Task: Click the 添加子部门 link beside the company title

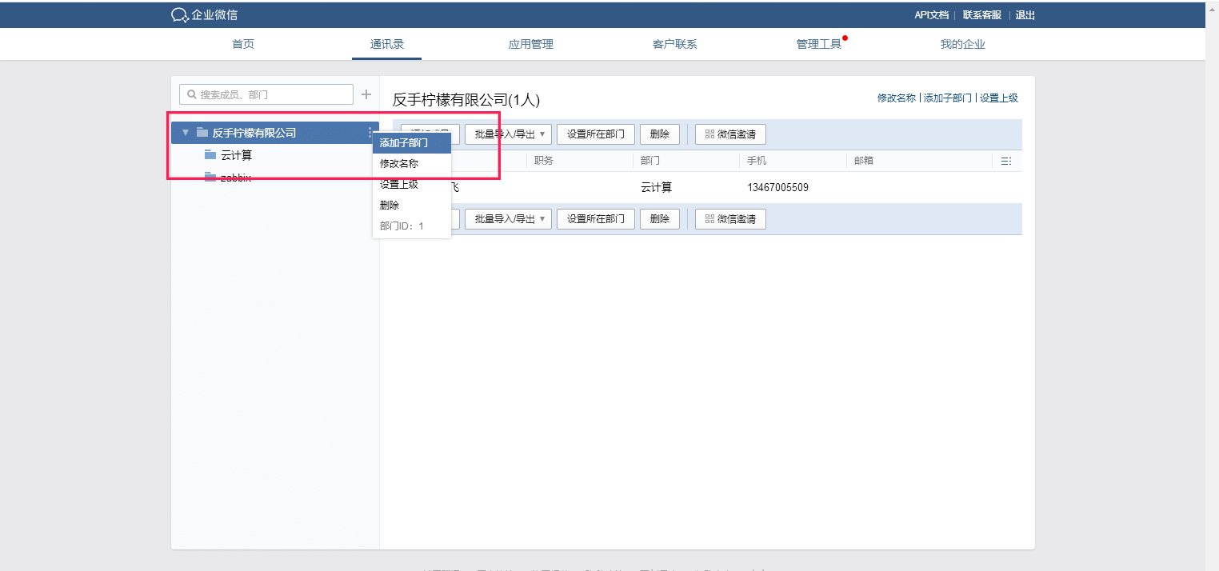Action: (x=948, y=98)
